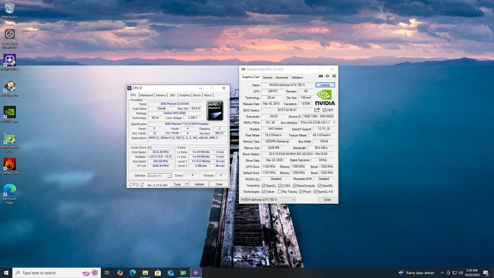Image resolution: width=494 pixels, height=278 pixels.
Task: Open Task View in taskbar
Action: point(107,273)
